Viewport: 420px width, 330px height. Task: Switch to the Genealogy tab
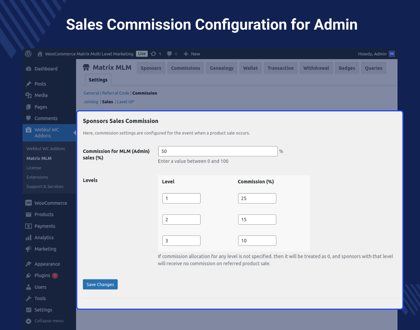[x=221, y=68]
